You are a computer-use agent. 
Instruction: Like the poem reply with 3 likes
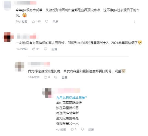point(72,129)
